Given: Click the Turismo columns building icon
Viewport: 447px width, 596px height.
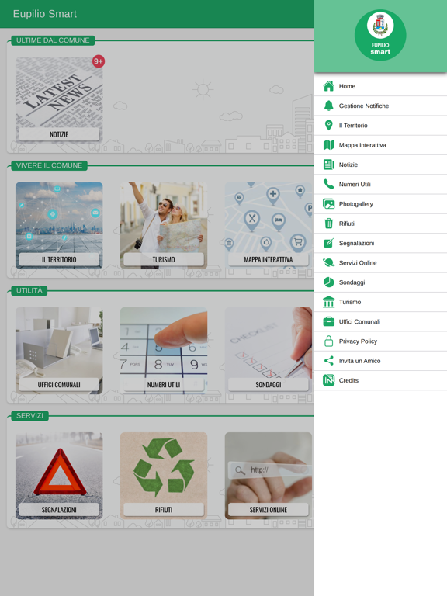Looking at the screenshot, I should point(328,302).
